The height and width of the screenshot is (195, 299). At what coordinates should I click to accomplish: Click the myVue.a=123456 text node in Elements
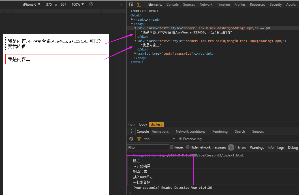pyautogui.click(x=186, y=32)
